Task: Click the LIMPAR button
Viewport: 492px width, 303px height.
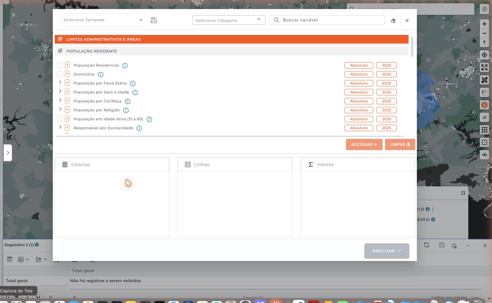Action: click(x=400, y=144)
